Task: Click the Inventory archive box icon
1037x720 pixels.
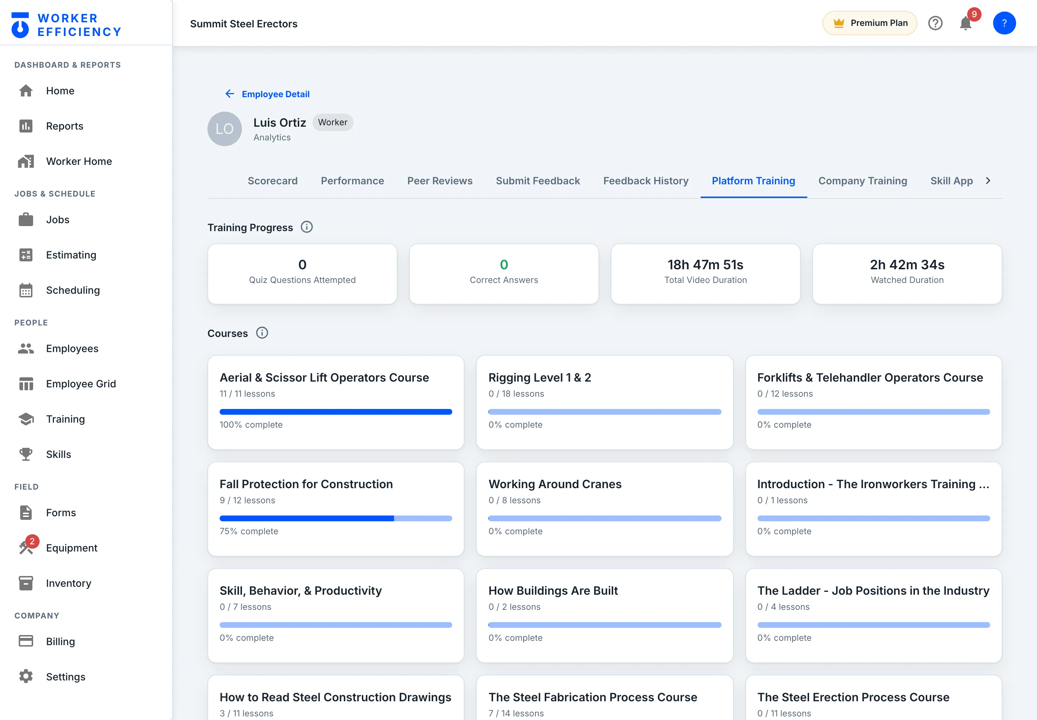Action: pyautogui.click(x=26, y=583)
